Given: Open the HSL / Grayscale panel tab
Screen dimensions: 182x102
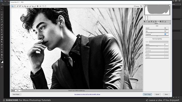Looking at the screenshot, I should point(151,22).
